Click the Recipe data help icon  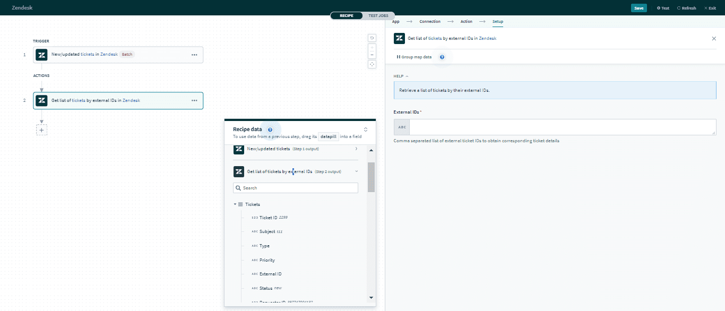coord(270,129)
